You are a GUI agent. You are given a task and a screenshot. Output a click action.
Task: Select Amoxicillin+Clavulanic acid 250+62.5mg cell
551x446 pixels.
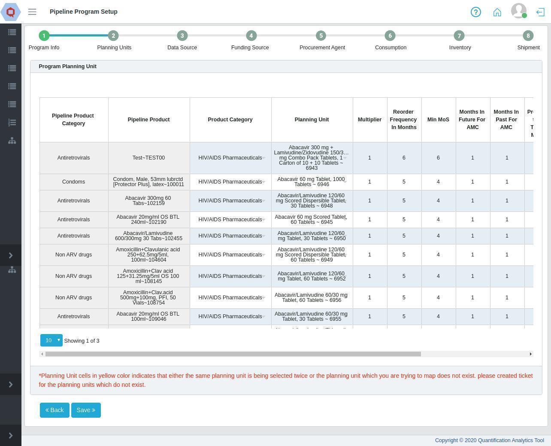tap(149, 255)
